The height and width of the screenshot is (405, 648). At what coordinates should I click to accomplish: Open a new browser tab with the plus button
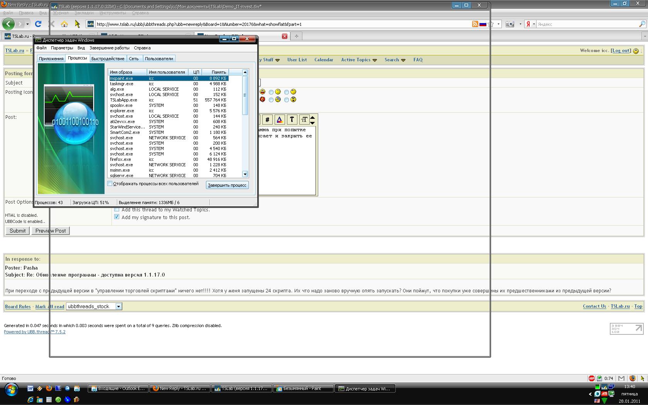[296, 36]
